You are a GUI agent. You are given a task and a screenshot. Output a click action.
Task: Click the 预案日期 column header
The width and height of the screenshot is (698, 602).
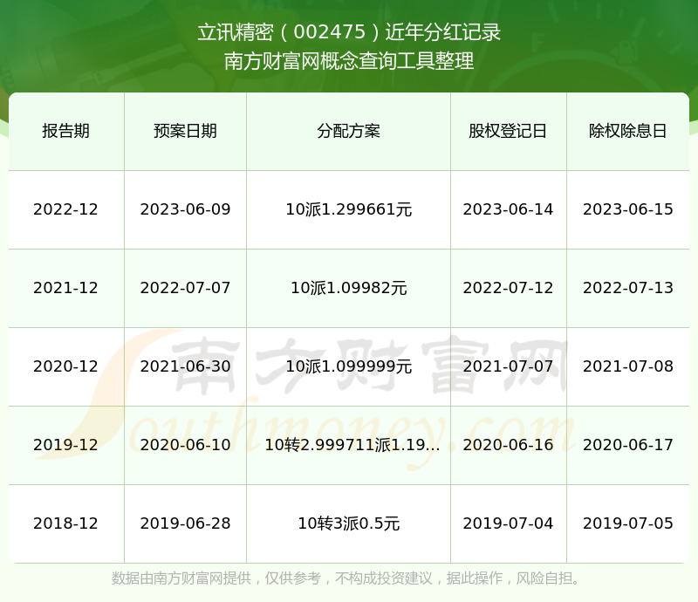tap(185, 131)
